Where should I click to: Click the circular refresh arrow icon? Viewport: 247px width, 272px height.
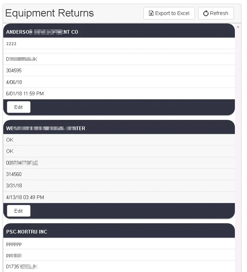(x=206, y=14)
